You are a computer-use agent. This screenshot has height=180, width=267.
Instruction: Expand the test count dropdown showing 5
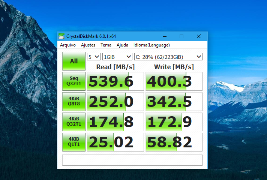[x=94, y=57]
